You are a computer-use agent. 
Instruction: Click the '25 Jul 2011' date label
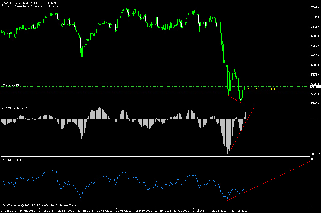click(x=219, y=211)
